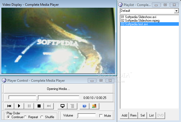The height and width of the screenshot is (122, 181).
Task: Open the about people icon
Action: pyautogui.click(x=94, y=106)
